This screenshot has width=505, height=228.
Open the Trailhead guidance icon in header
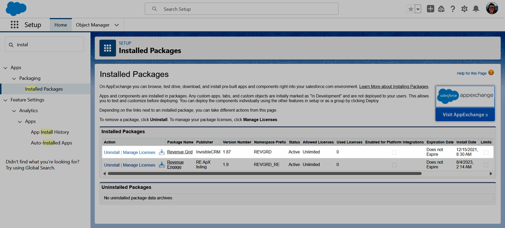(442, 9)
